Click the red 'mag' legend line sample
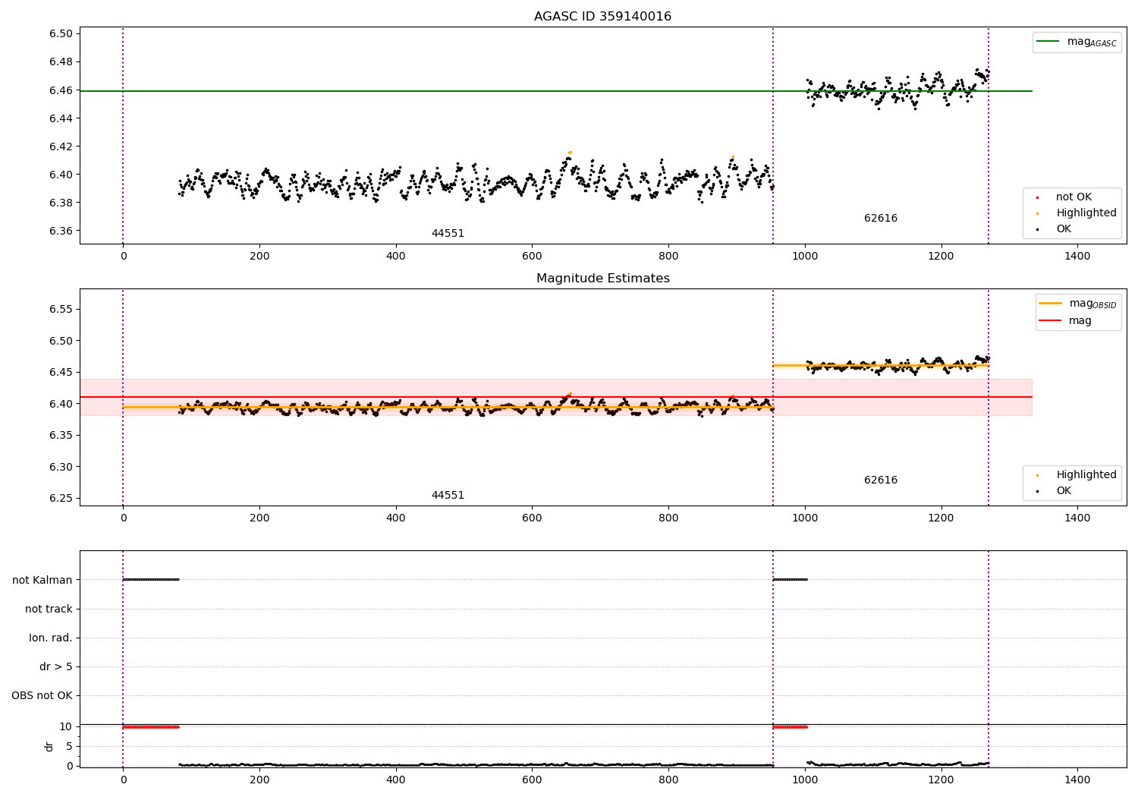This screenshot has width=1138, height=797. click(x=1051, y=320)
